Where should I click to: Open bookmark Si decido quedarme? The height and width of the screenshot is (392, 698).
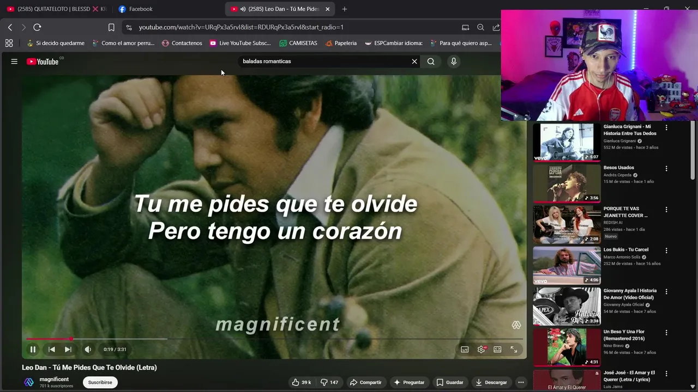[x=56, y=43]
